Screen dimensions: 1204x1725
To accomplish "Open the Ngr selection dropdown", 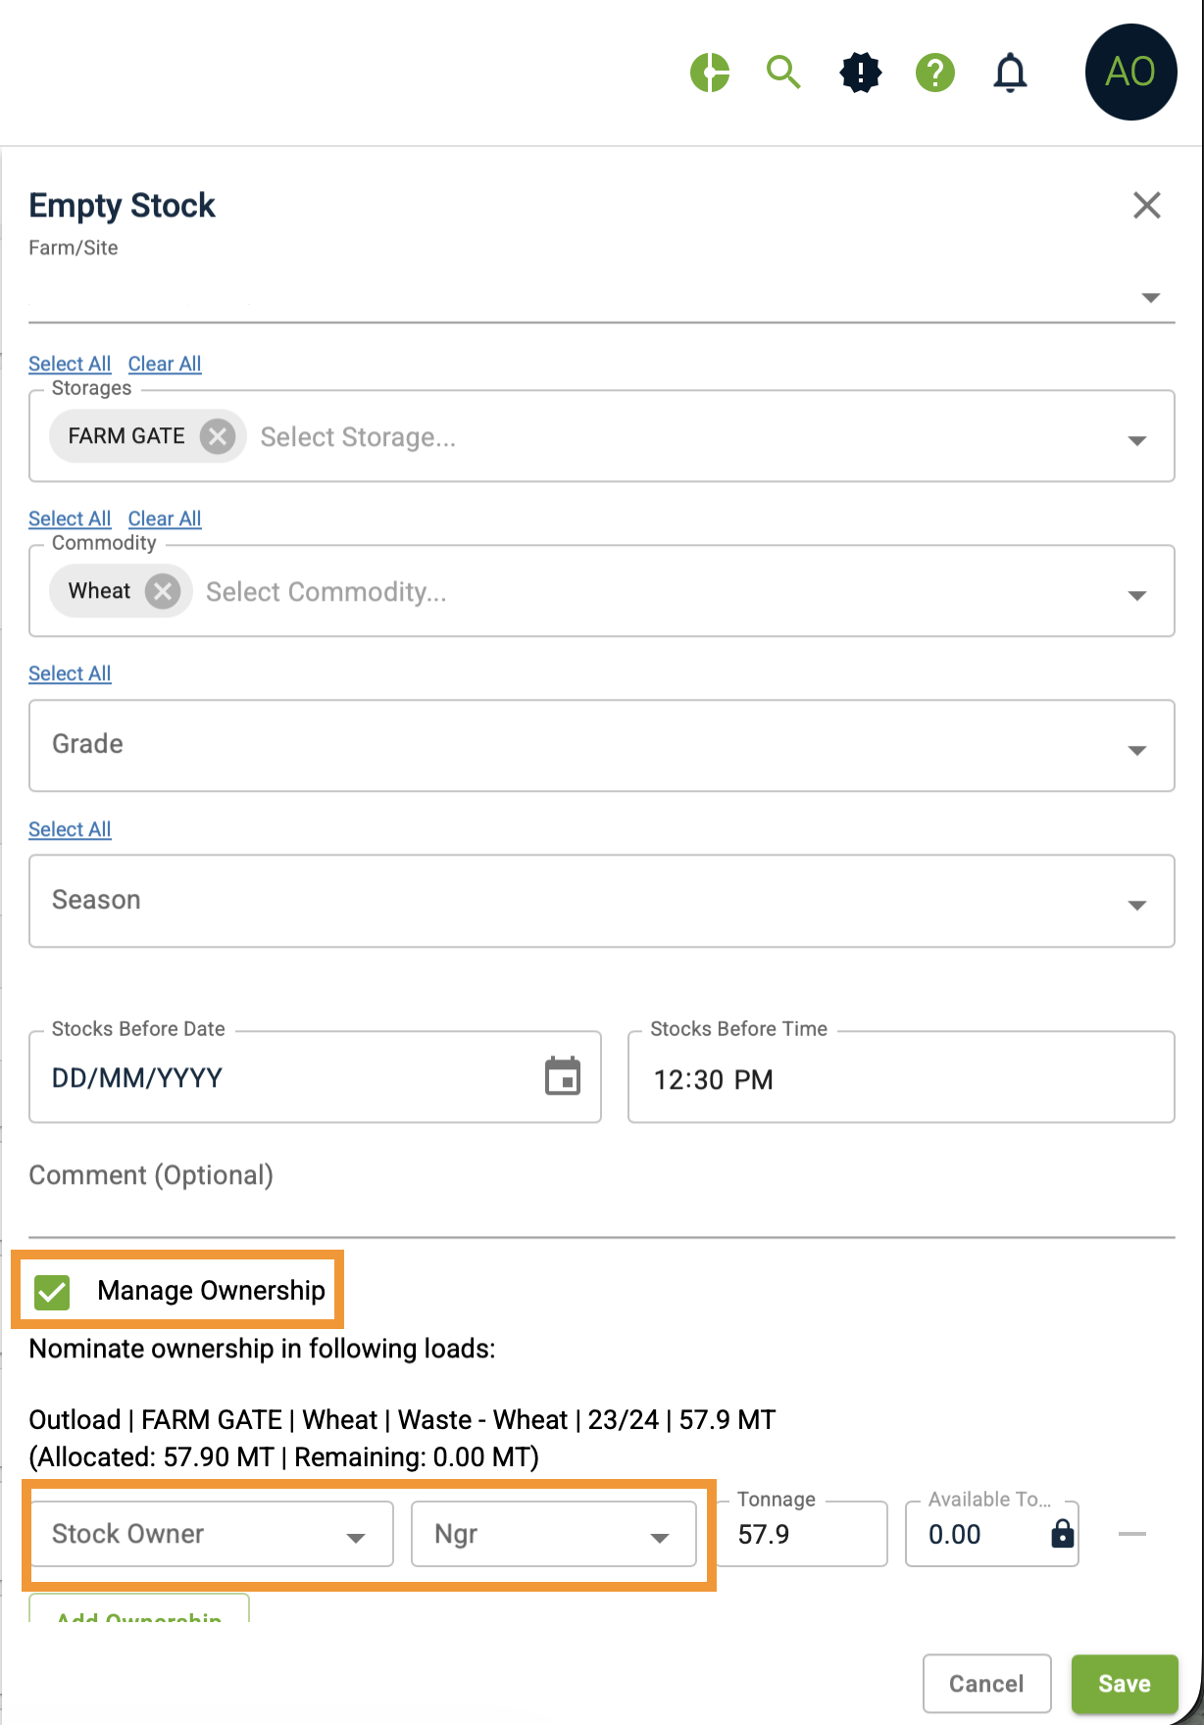I will (553, 1534).
